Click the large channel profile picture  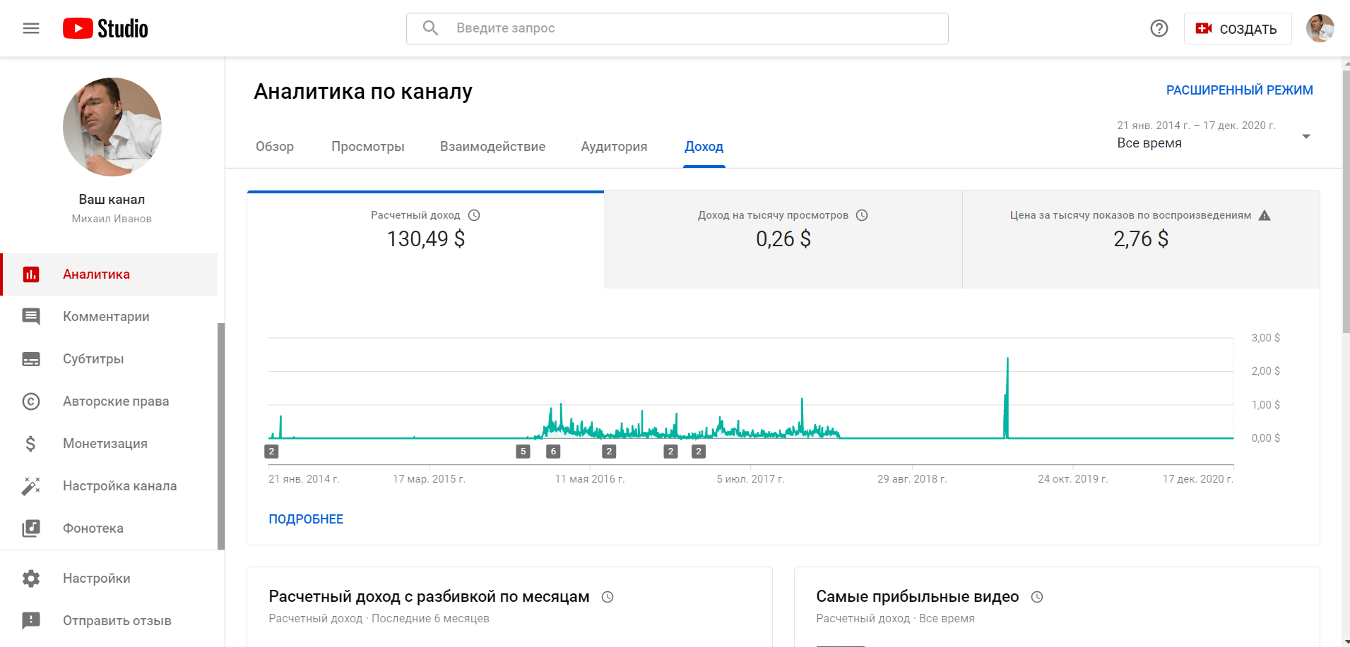(x=112, y=127)
